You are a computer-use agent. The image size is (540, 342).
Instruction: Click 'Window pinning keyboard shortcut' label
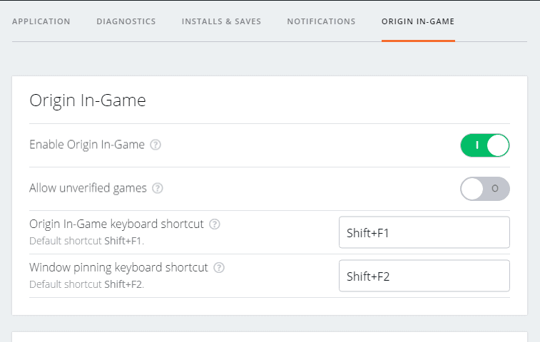click(x=119, y=267)
